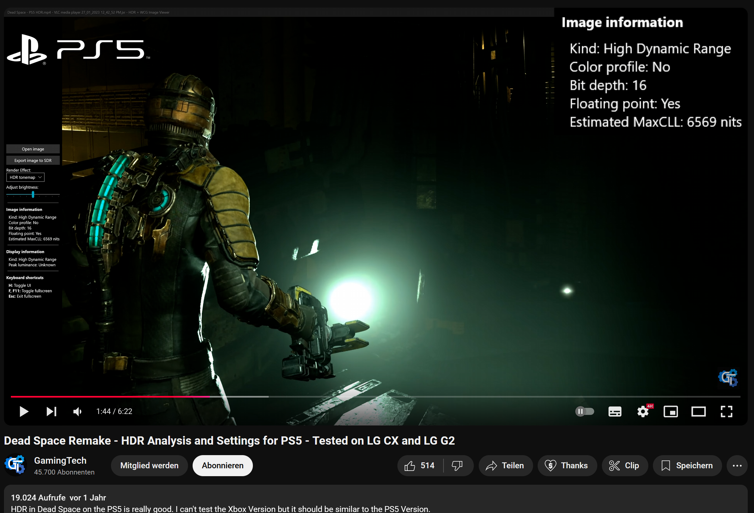Skip to the next video
The image size is (754, 513).
click(51, 411)
